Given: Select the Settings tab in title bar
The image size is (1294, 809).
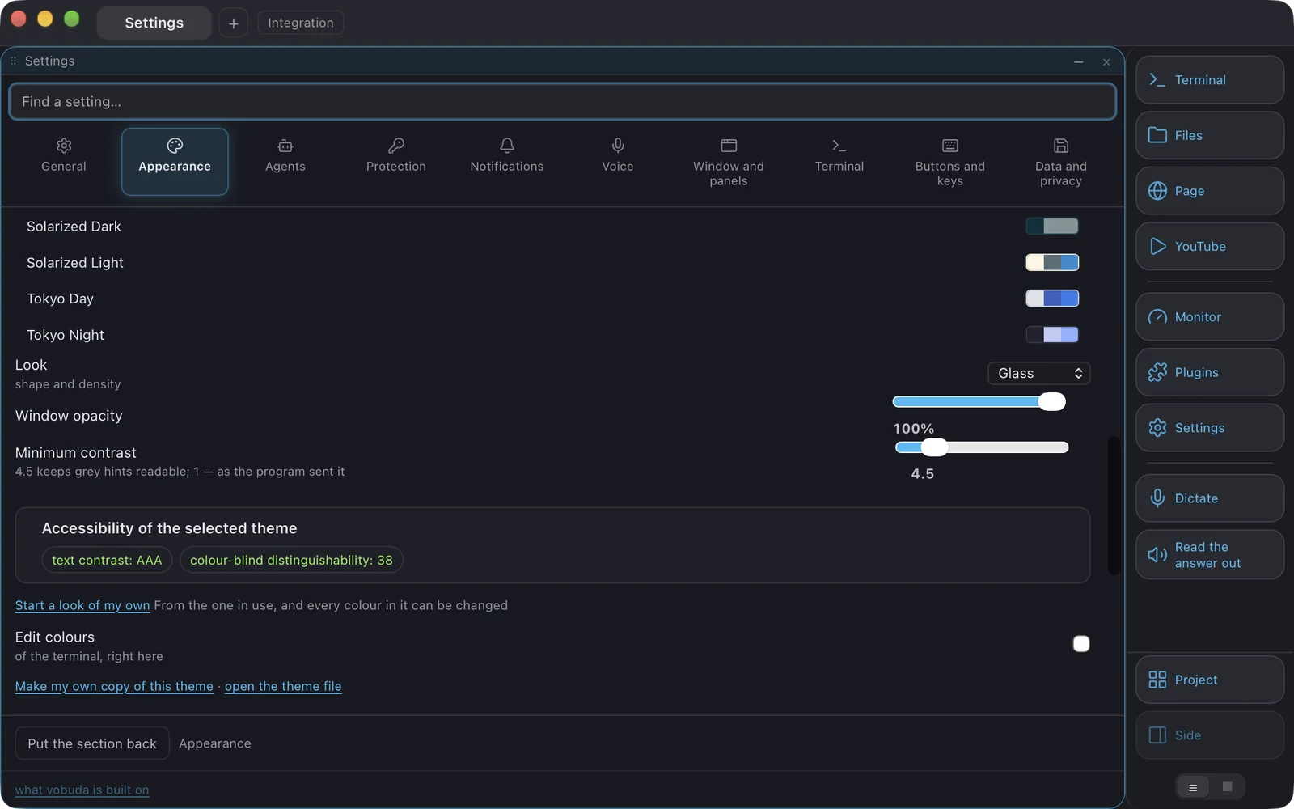Looking at the screenshot, I should 154,23.
